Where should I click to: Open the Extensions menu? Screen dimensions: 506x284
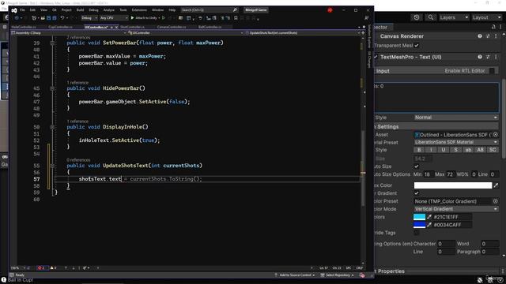click(139, 10)
